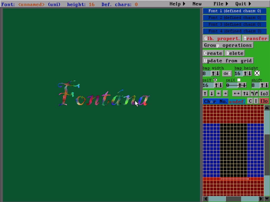Expand the File menu
Image resolution: width=270 pixels, height=202 pixels.
coord(221,4)
